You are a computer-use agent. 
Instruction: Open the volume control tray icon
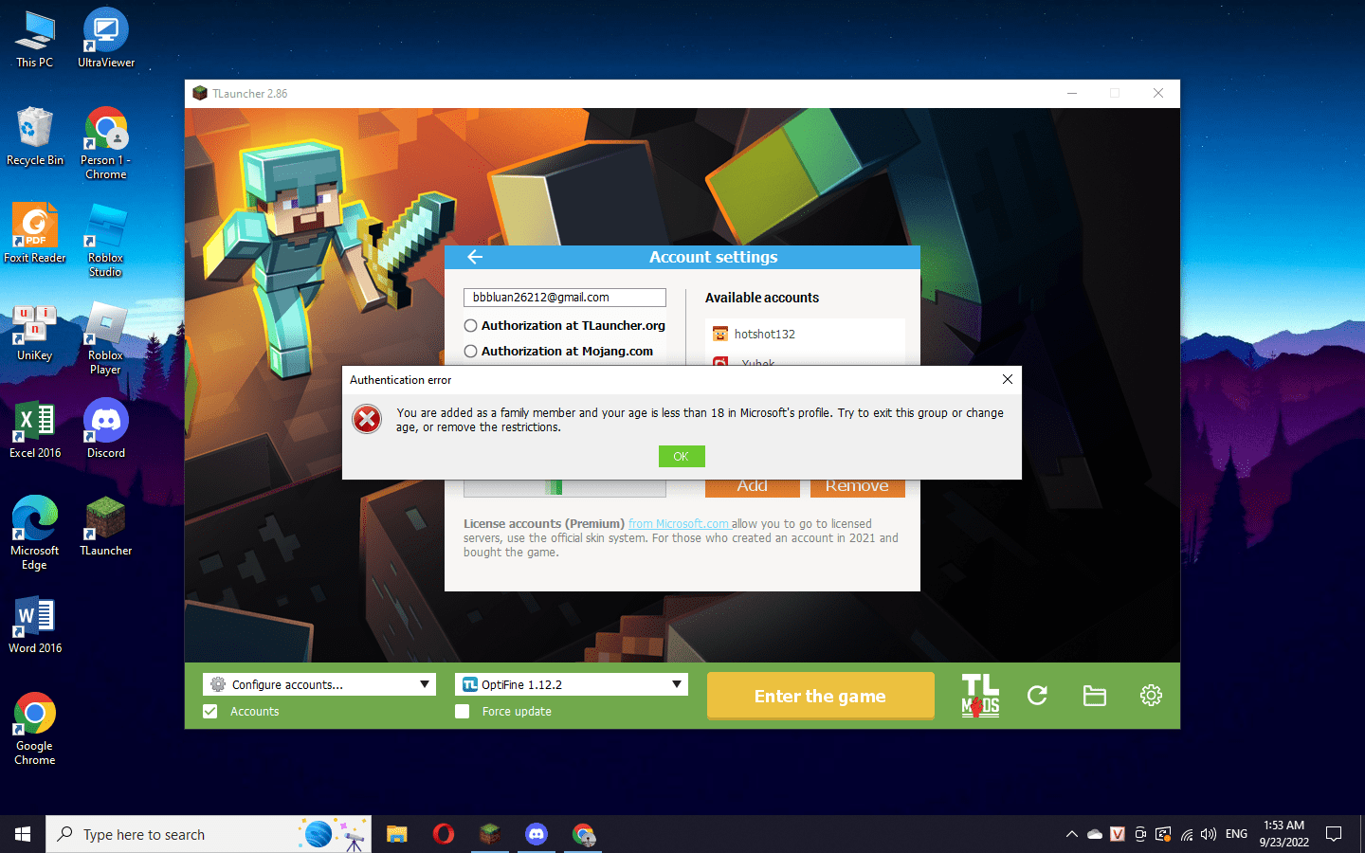point(1209,834)
